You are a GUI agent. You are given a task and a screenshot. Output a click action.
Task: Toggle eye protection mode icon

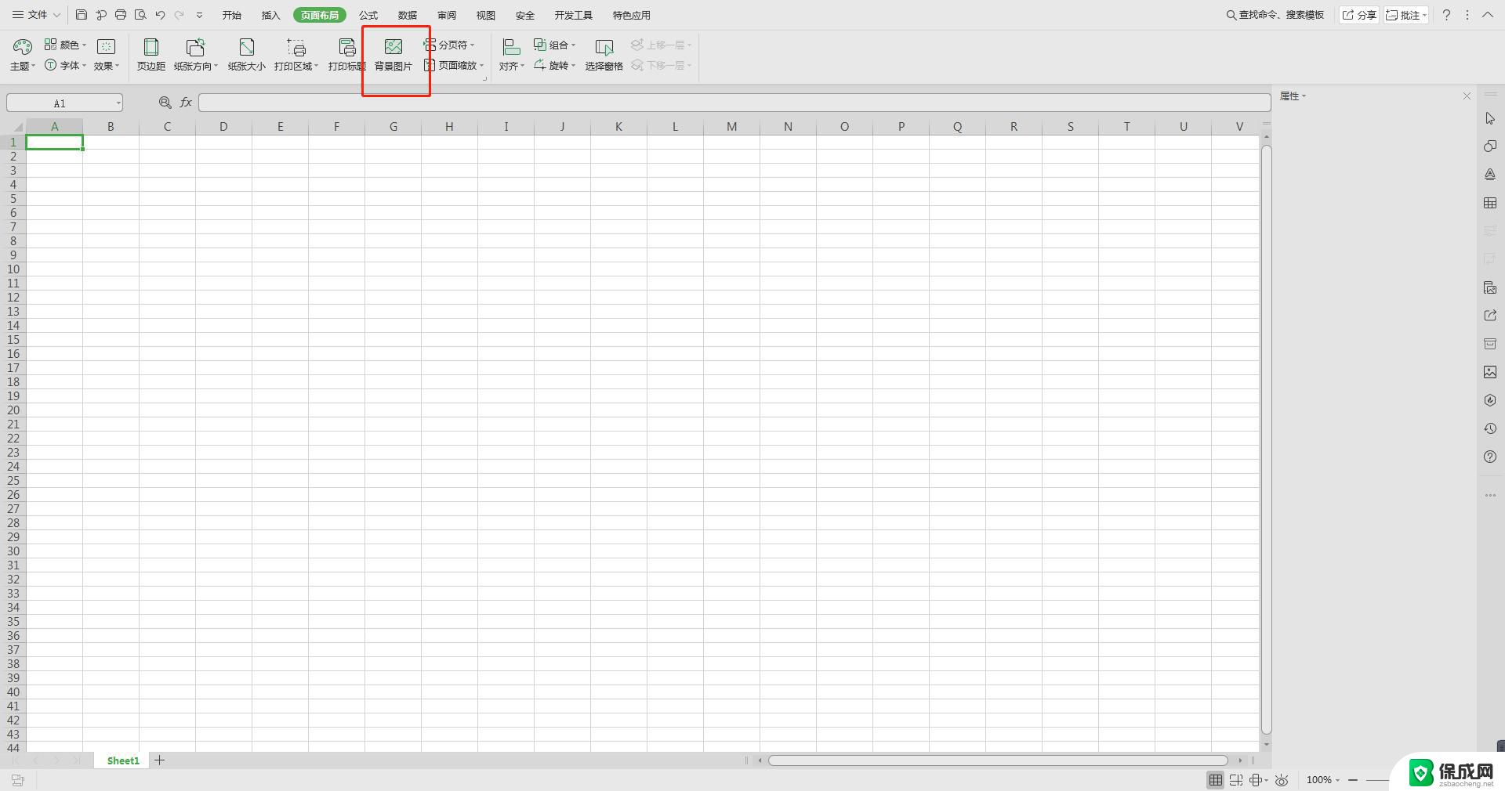pos(1282,780)
